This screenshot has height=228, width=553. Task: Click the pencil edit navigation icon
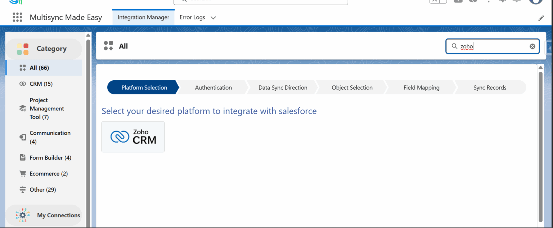541,18
